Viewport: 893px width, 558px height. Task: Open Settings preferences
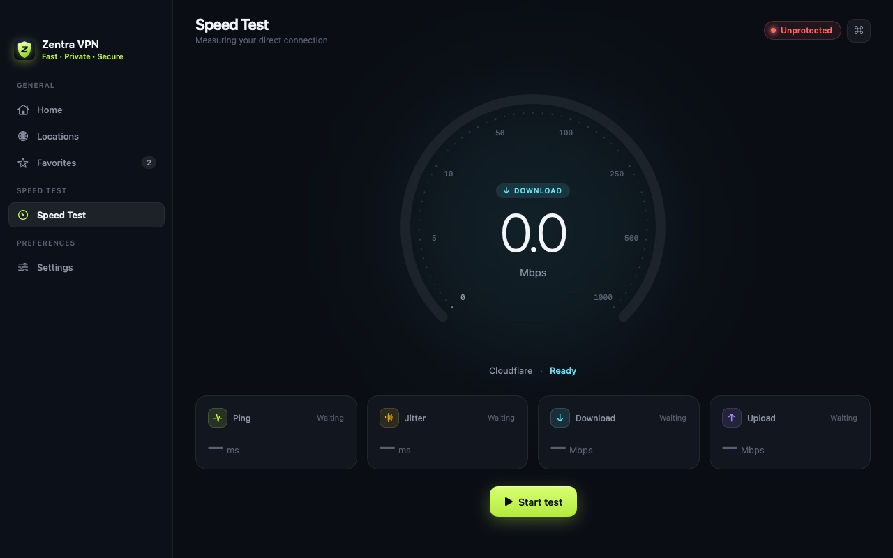point(87,267)
